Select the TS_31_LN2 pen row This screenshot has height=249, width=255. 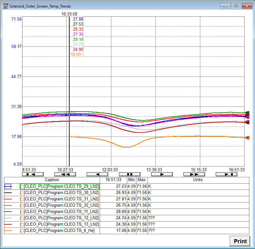click(59, 199)
